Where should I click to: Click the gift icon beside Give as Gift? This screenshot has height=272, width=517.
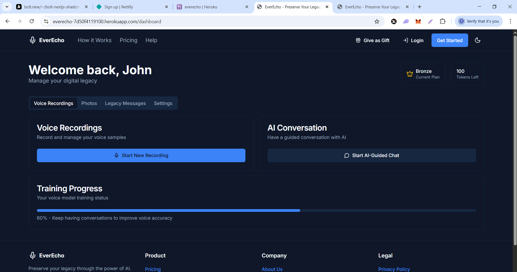[358, 40]
